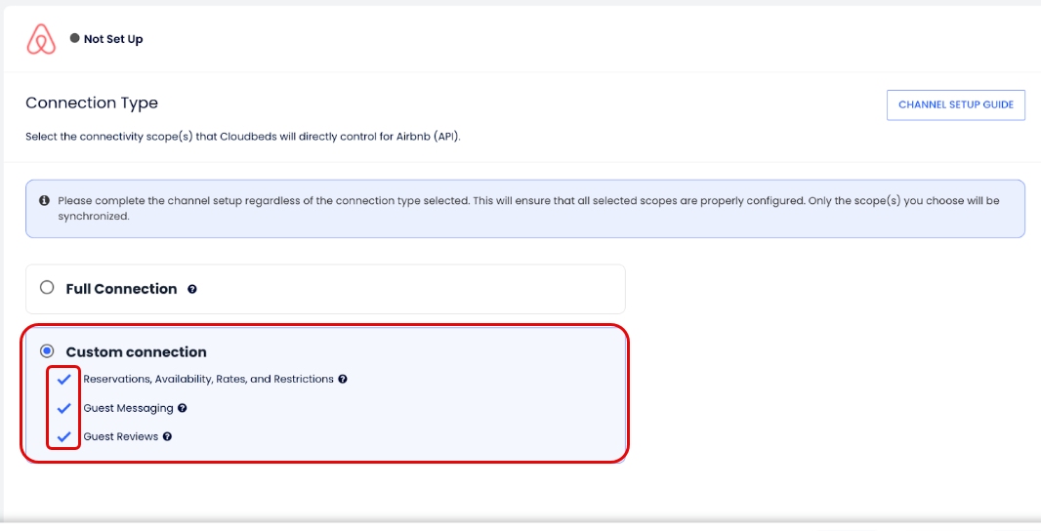Click the Reservations, Availability, Rates, and Restrictions text

208,379
